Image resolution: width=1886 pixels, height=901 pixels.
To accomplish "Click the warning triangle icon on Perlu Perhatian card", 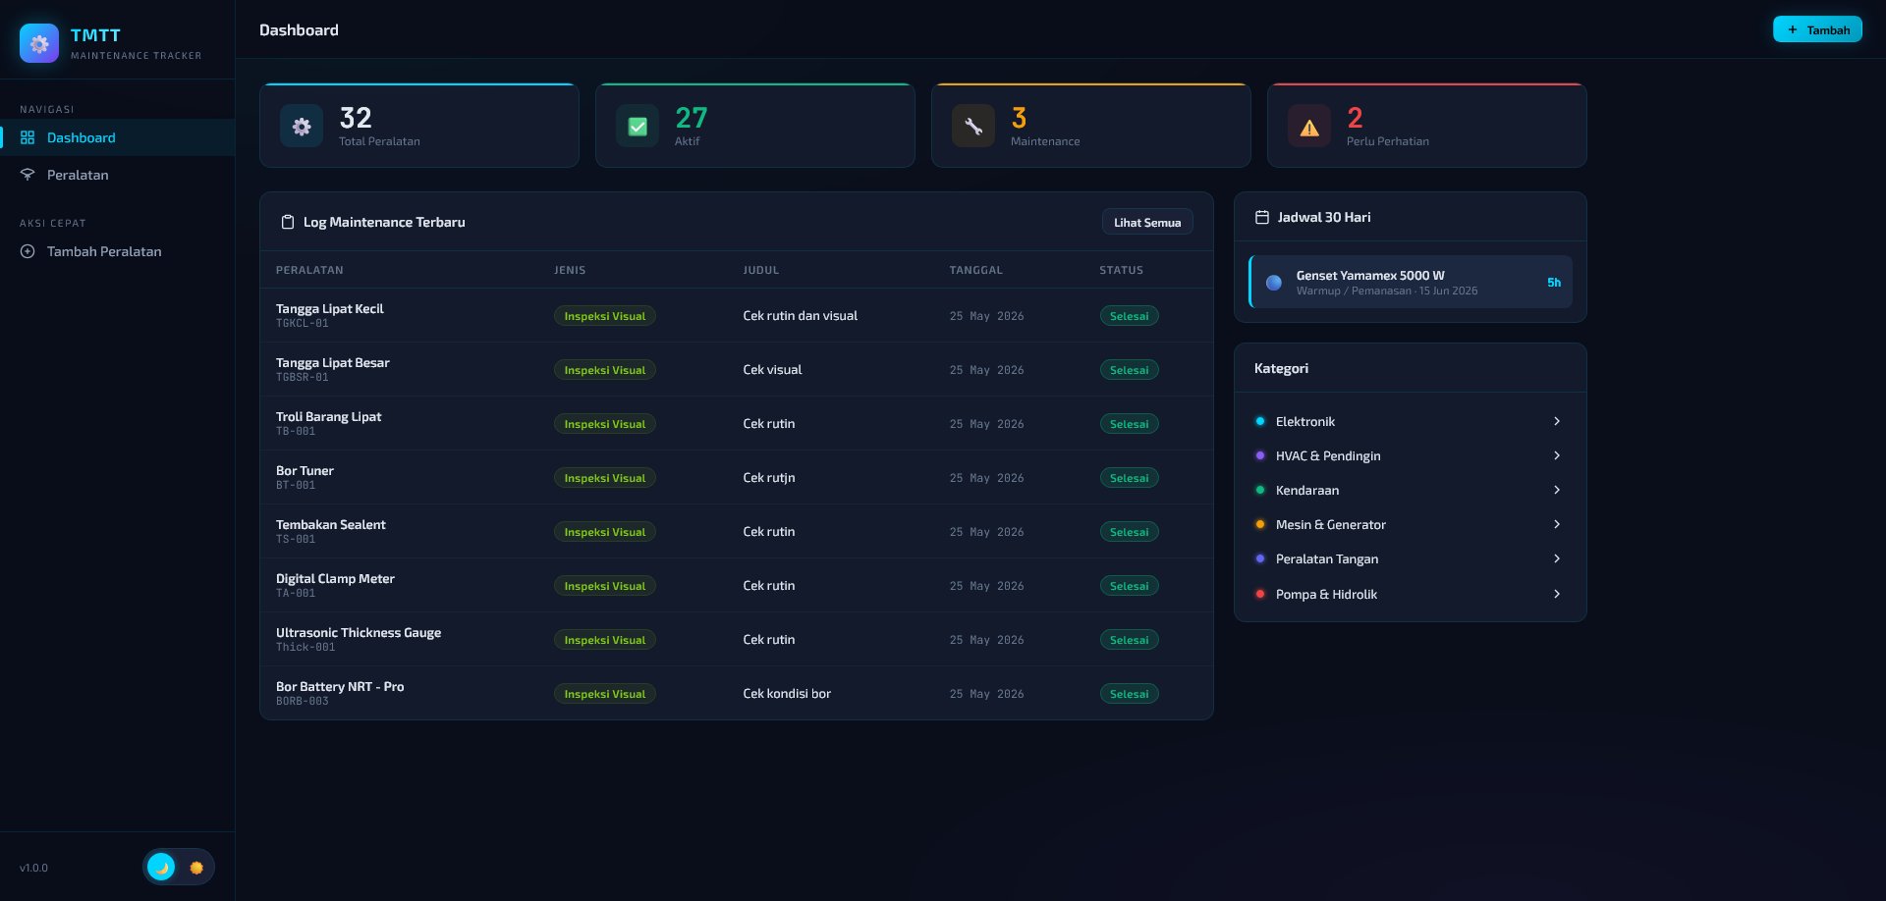I will (1309, 127).
